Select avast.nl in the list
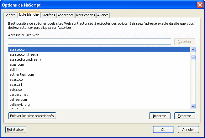 point(99,84)
